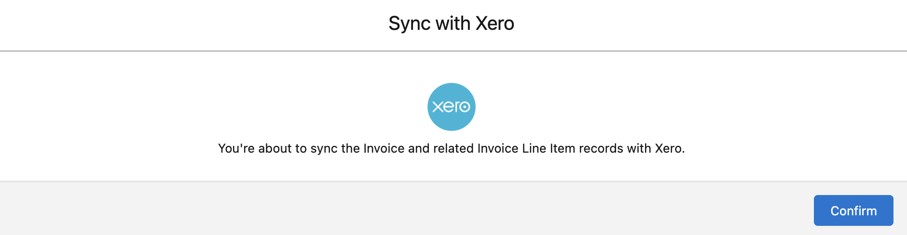Click the Xero logo in the dialog body
Screen dimensions: 907x235
click(x=451, y=107)
